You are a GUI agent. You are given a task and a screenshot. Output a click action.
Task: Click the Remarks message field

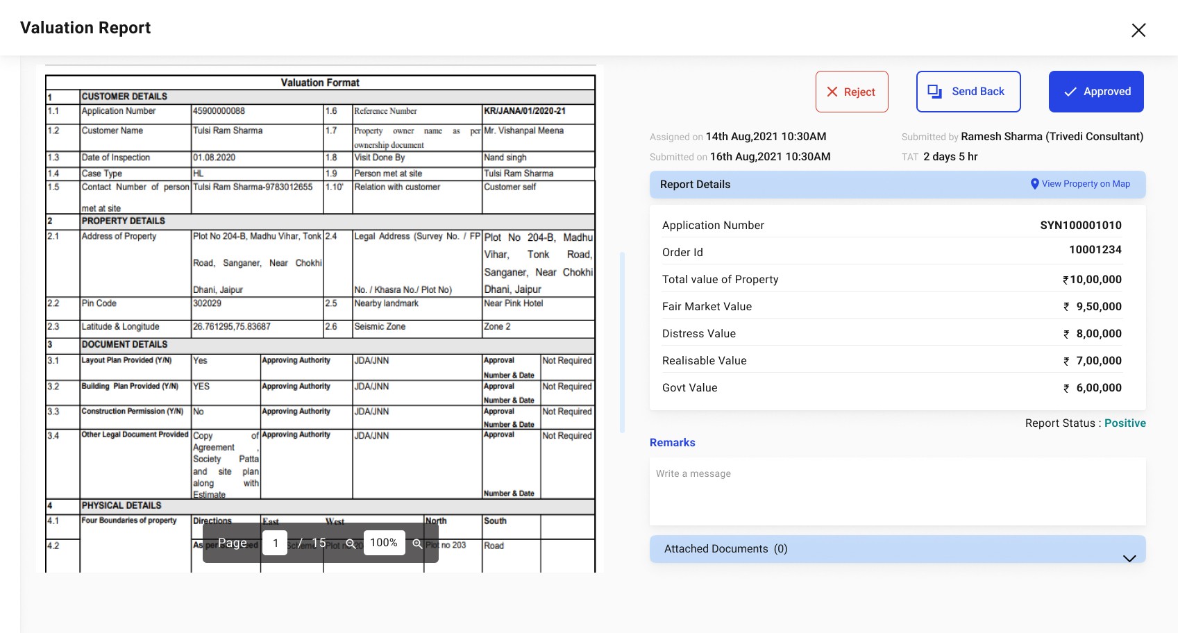pyautogui.click(x=898, y=491)
